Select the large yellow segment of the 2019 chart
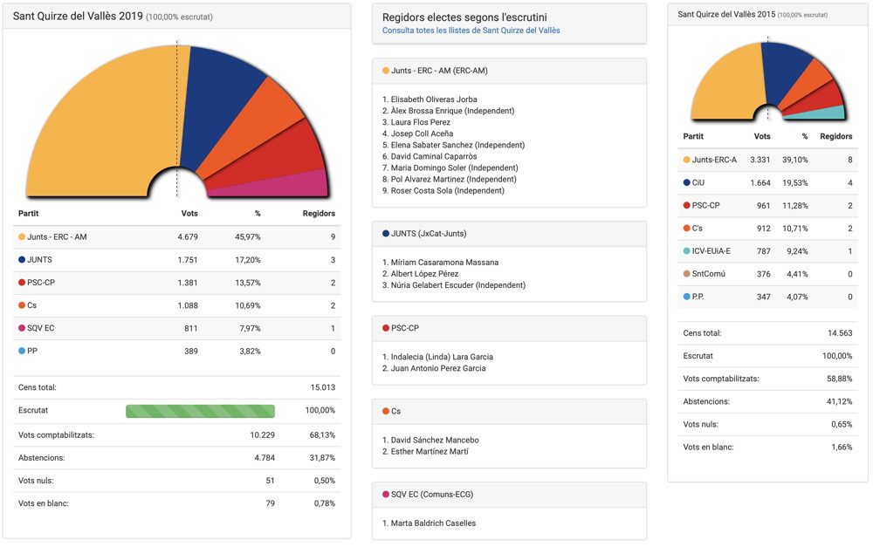 pyautogui.click(x=105, y=122)
